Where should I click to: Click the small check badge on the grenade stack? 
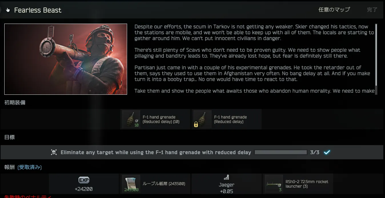click(137, 121)
